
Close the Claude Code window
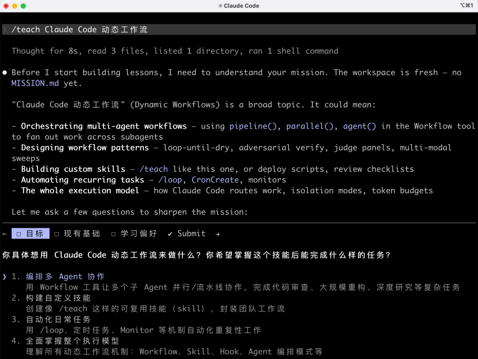tap(6, 6)
